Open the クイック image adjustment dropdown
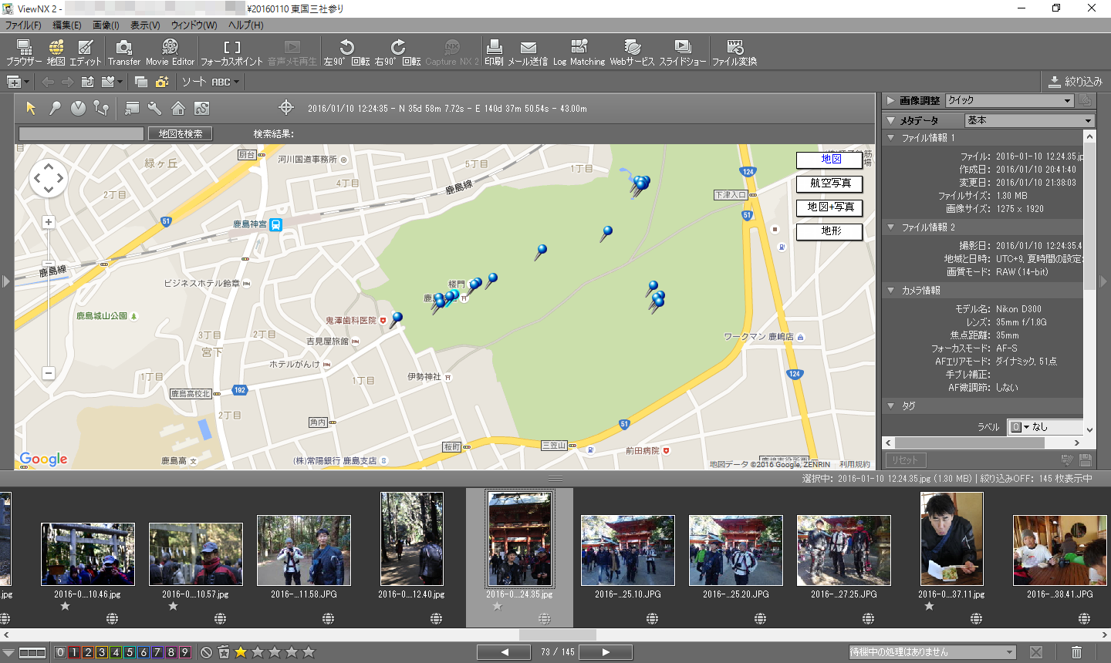 coord(1009,100)
